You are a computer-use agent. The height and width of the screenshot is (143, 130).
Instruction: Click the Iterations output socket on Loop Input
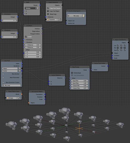coord(22,66)
